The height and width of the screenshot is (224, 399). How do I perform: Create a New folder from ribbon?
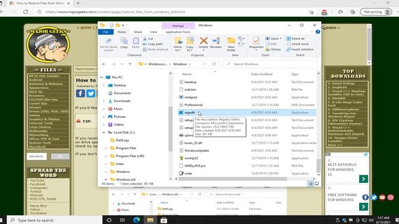pyautogui.click(x=231, y=44)
